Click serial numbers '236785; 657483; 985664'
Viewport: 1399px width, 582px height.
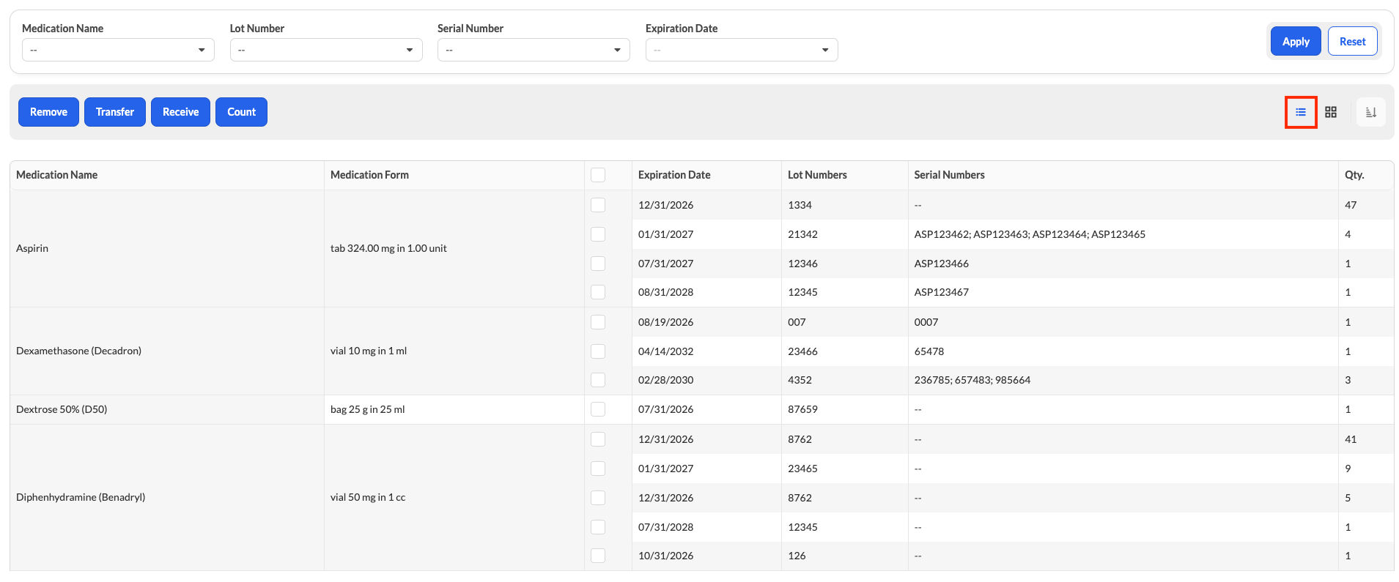tap(972, 380)
